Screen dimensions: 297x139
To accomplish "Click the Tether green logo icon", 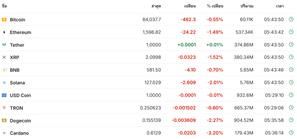I will pyautogui.click(x=4, y=45).
